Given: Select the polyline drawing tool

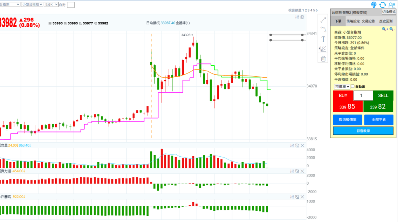Looking at the screenshot, I should 323,29.
